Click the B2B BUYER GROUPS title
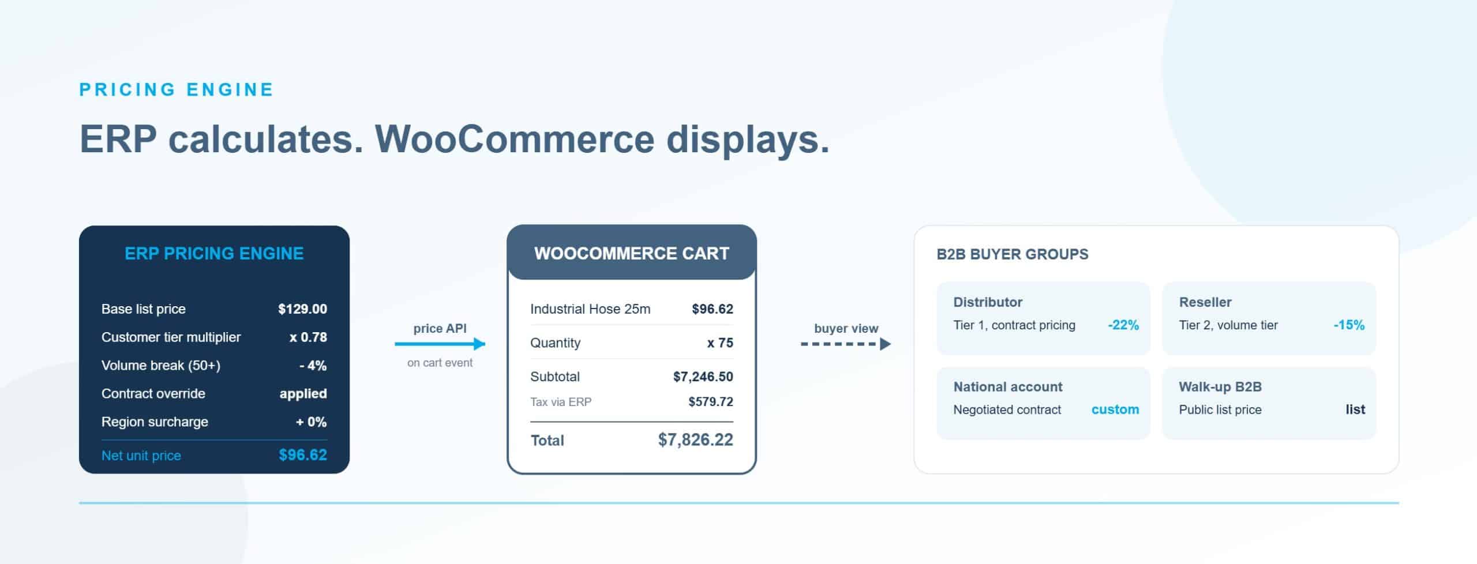 (1013, 254)
